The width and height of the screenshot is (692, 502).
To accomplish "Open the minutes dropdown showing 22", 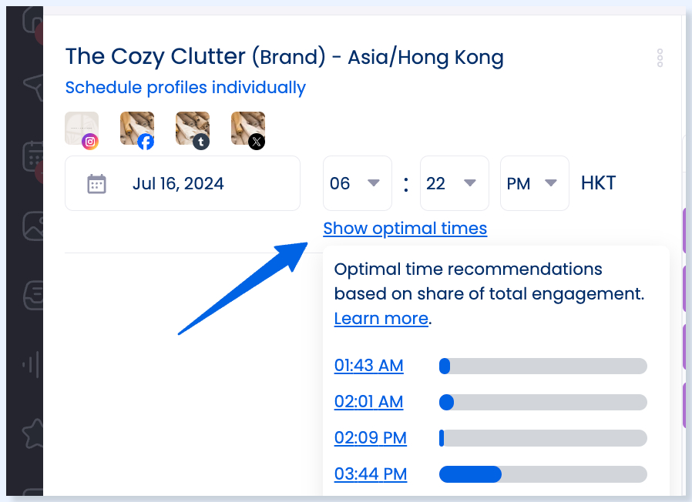I will click(x=454, y=183).
